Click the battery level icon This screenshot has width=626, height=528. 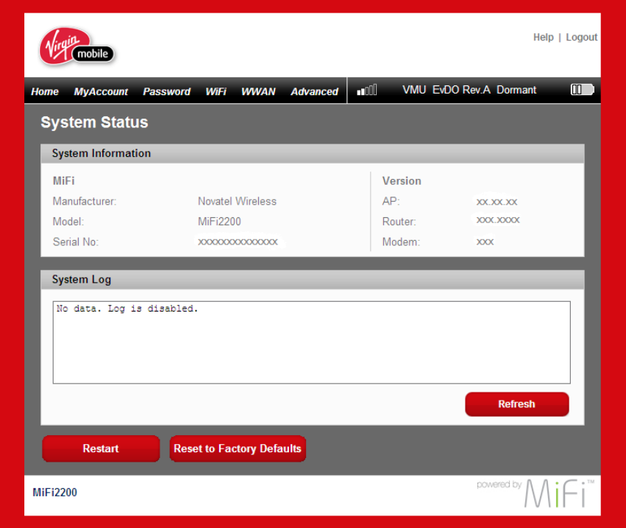[x=582, y=90]
